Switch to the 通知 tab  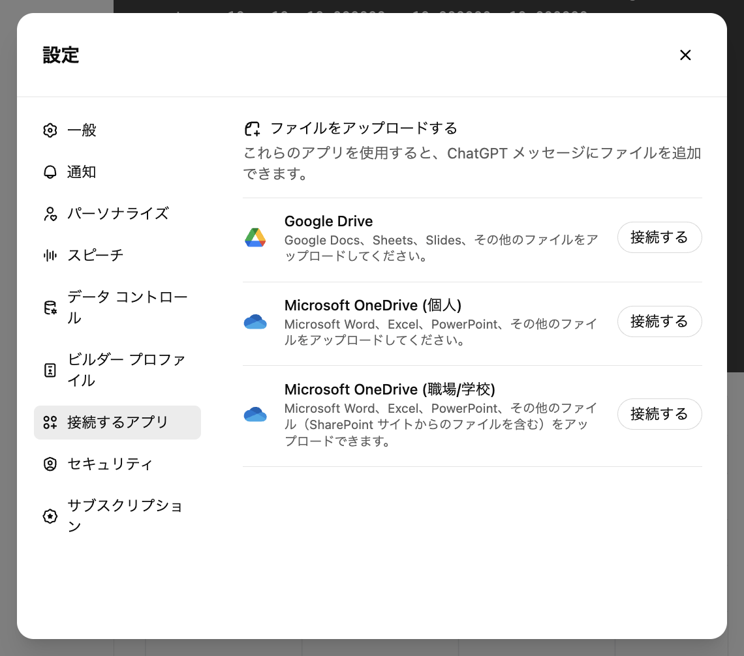pos(117,171)
